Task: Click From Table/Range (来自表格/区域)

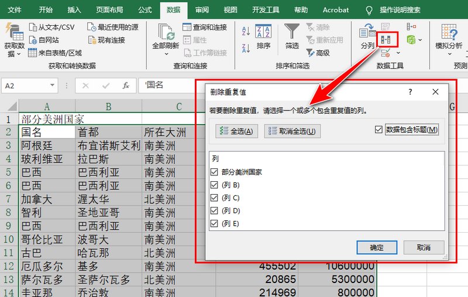Action: click(55, 53)
